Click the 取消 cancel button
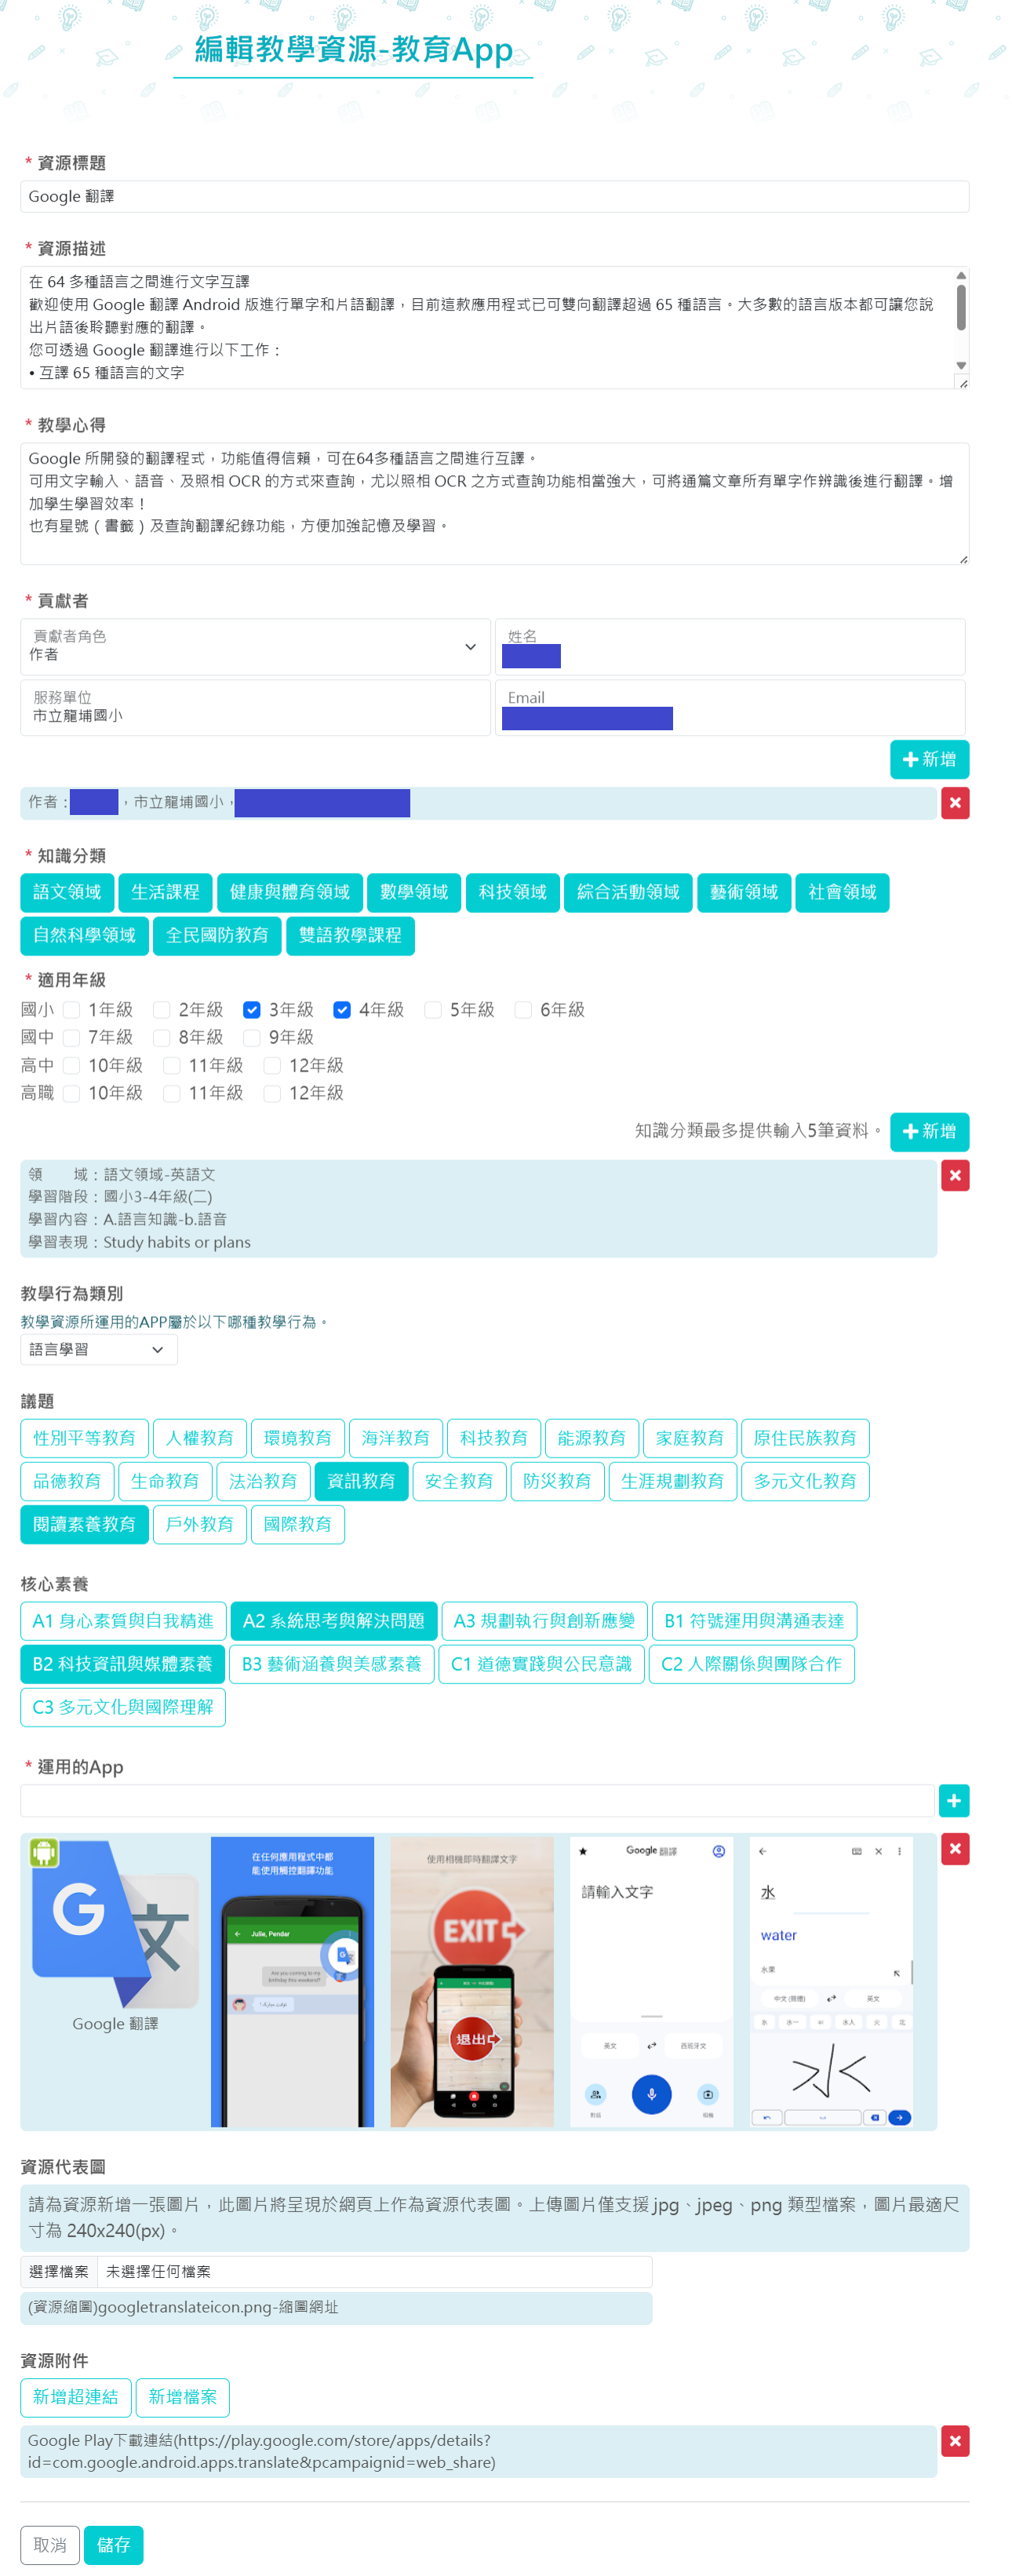The height and width of the screenshot is (2576, 1012). tap(50, 2546)
